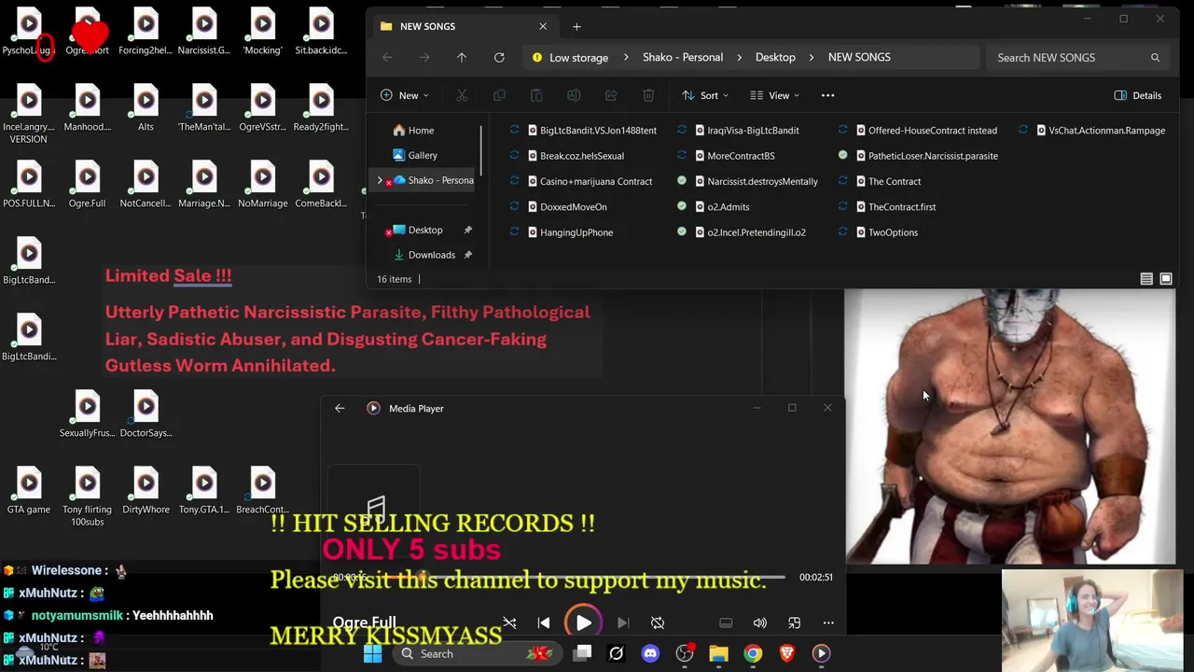The width and height of the screenshot is (1194, 672).
Task: Click the taskbar Search box
Action: 476,653
